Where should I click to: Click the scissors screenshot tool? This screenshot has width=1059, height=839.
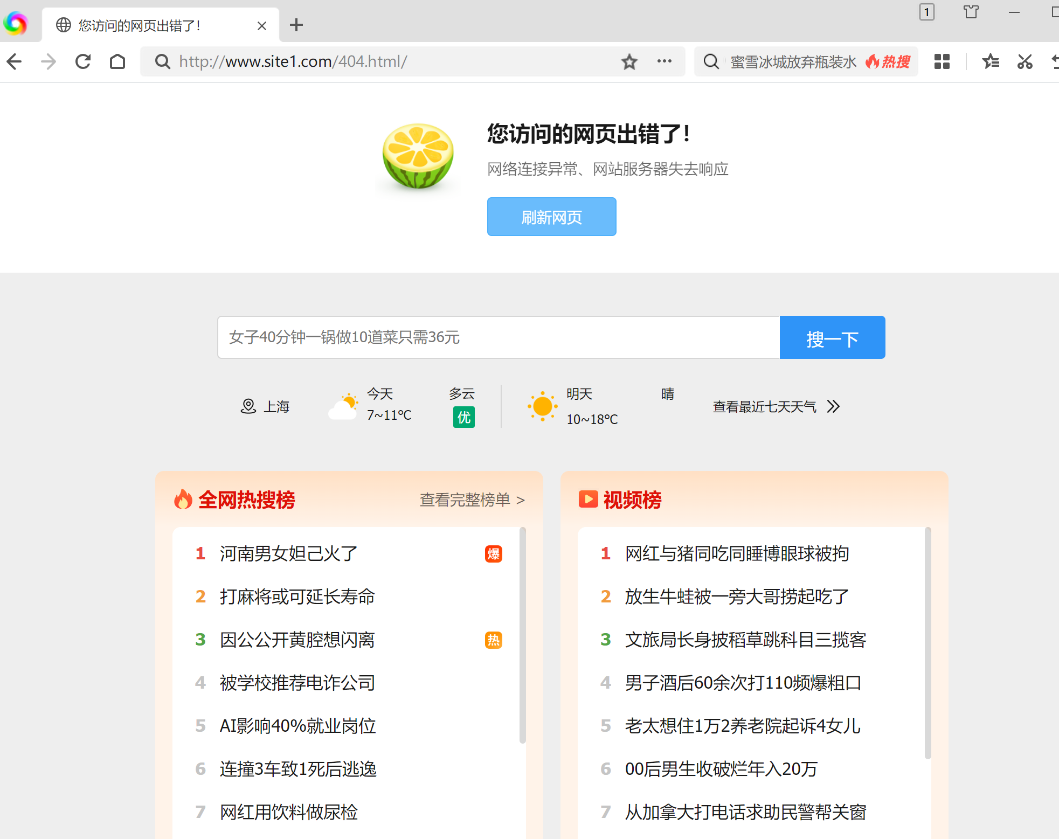coord(1025,61)
